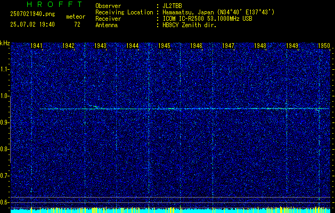Click the Receiving Location label
Screen dimensions: 335x213
[124, 12]
